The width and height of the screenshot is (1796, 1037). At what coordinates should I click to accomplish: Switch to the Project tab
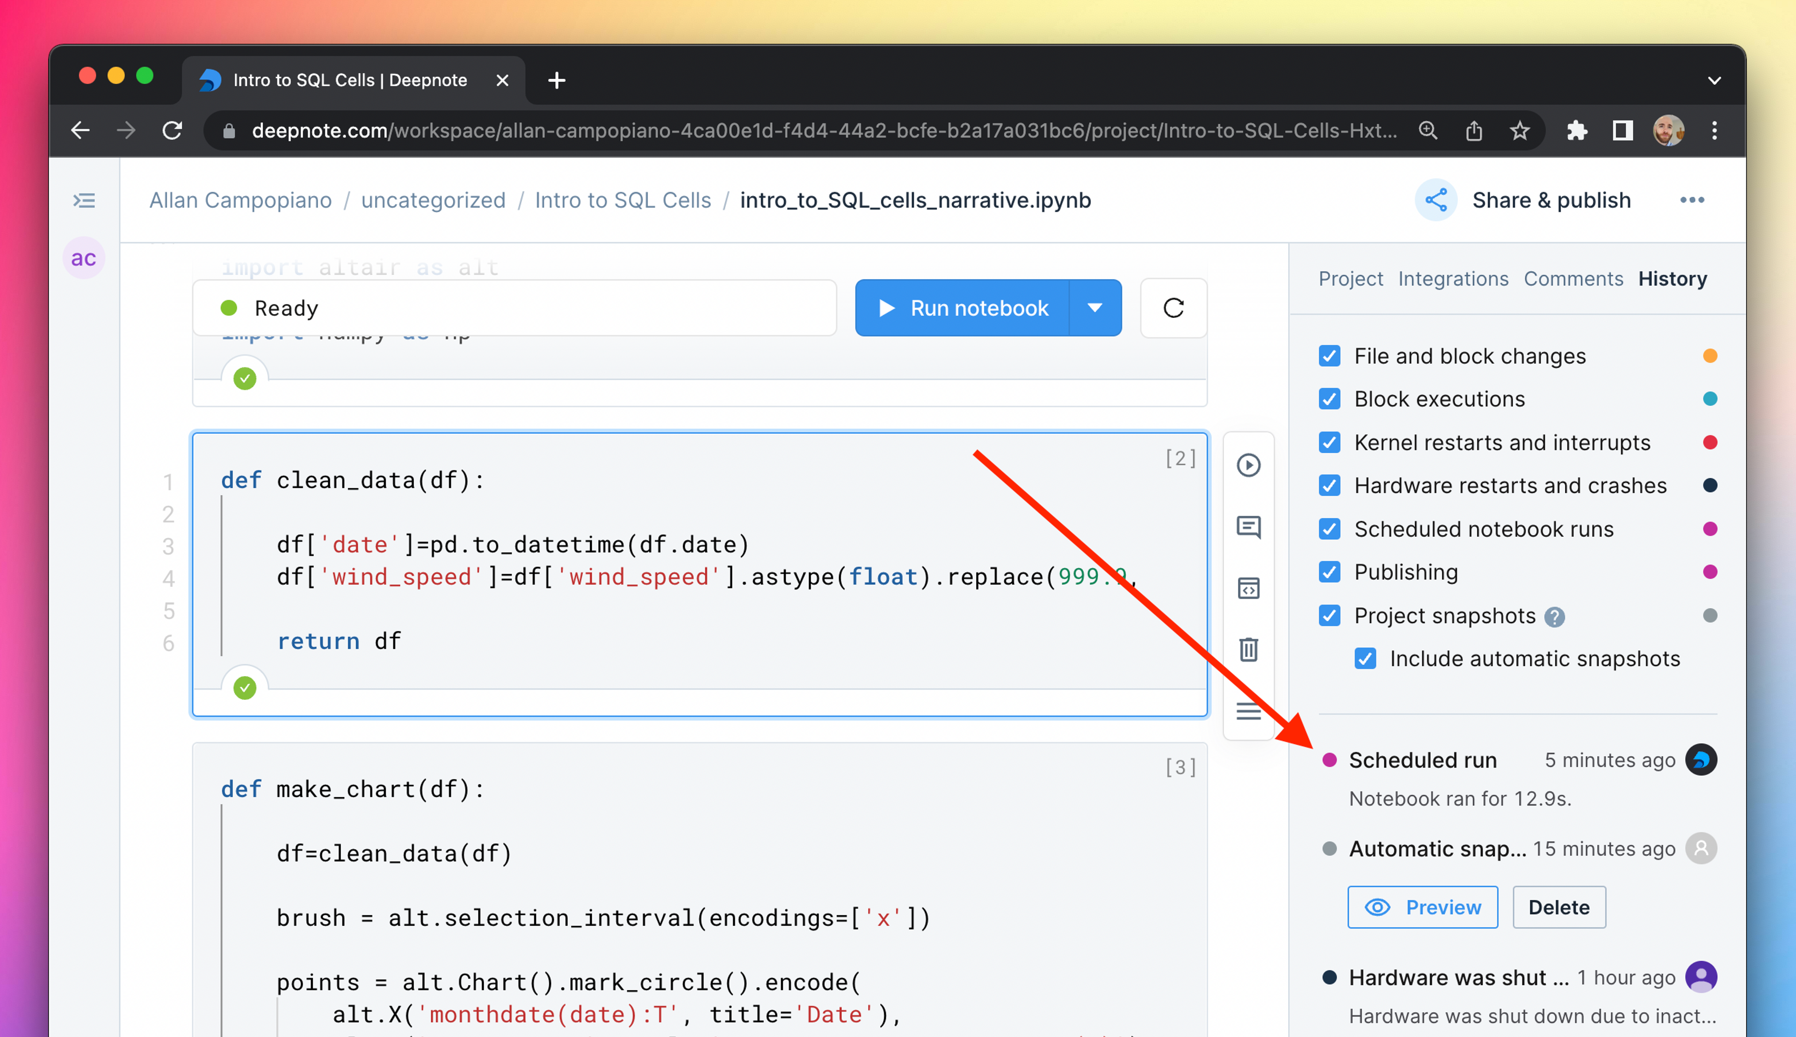(x=1350, y=279)
